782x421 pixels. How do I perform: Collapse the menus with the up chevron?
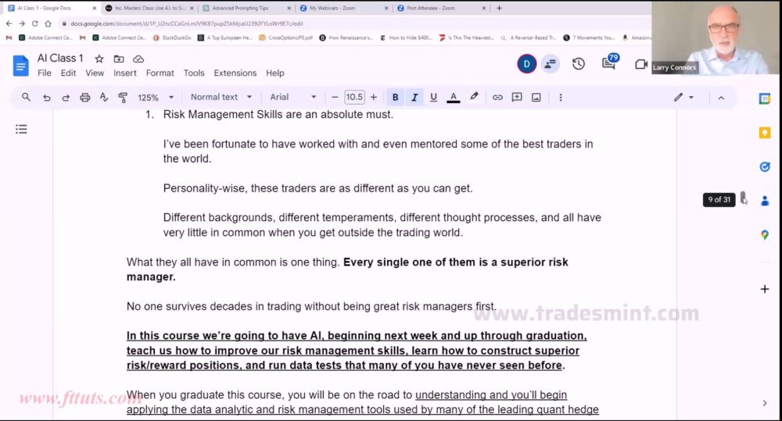pyautogui.click(x=721, y=98)
